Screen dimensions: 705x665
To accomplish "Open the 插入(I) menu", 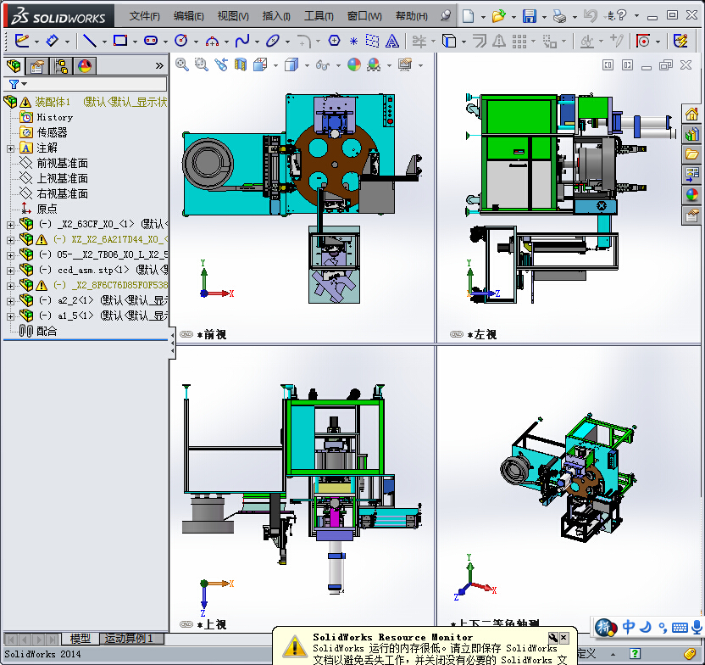I will pos(276,16).
